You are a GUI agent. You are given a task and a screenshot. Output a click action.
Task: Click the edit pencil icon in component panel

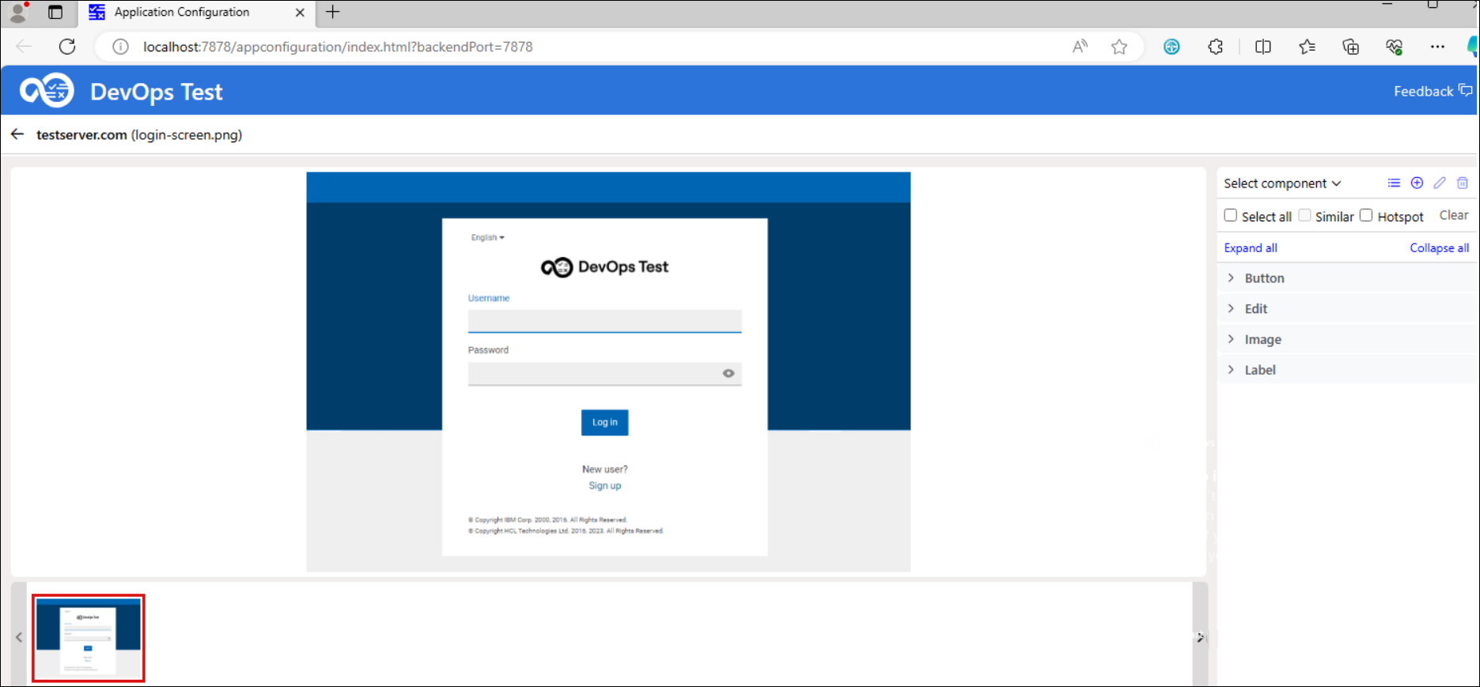coord(1440,183)
